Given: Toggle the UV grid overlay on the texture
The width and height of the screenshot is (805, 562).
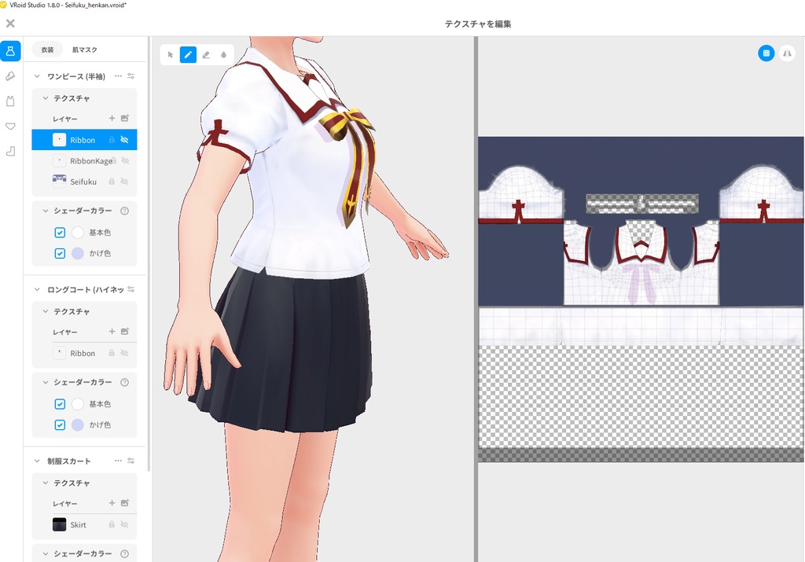Looking at the screenshot, I should coord(766,53).
